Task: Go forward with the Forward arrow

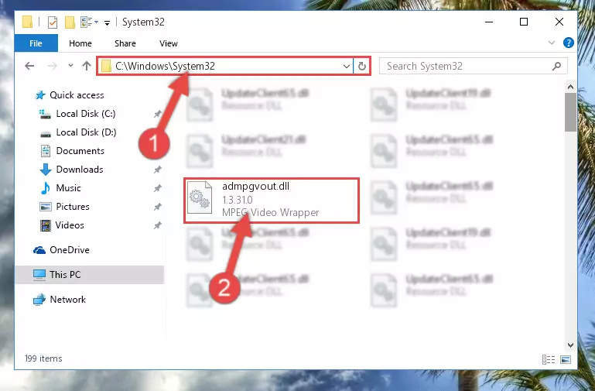Action: pyautogui.click(x=53, y=66)
